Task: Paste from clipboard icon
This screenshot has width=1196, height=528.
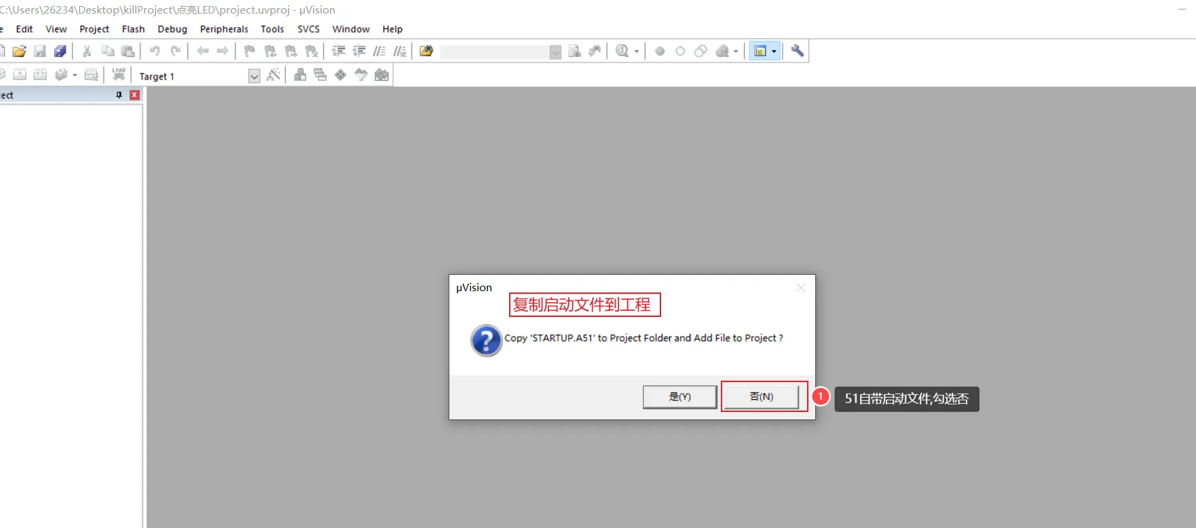Action: [128, 51]
